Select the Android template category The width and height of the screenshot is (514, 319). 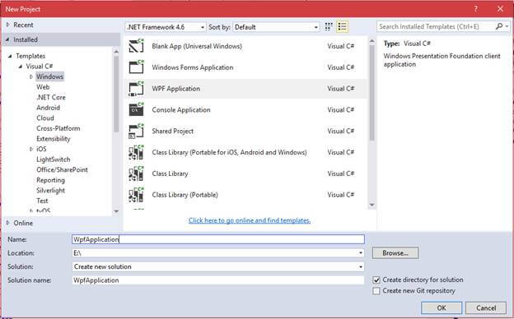point(48,108)
